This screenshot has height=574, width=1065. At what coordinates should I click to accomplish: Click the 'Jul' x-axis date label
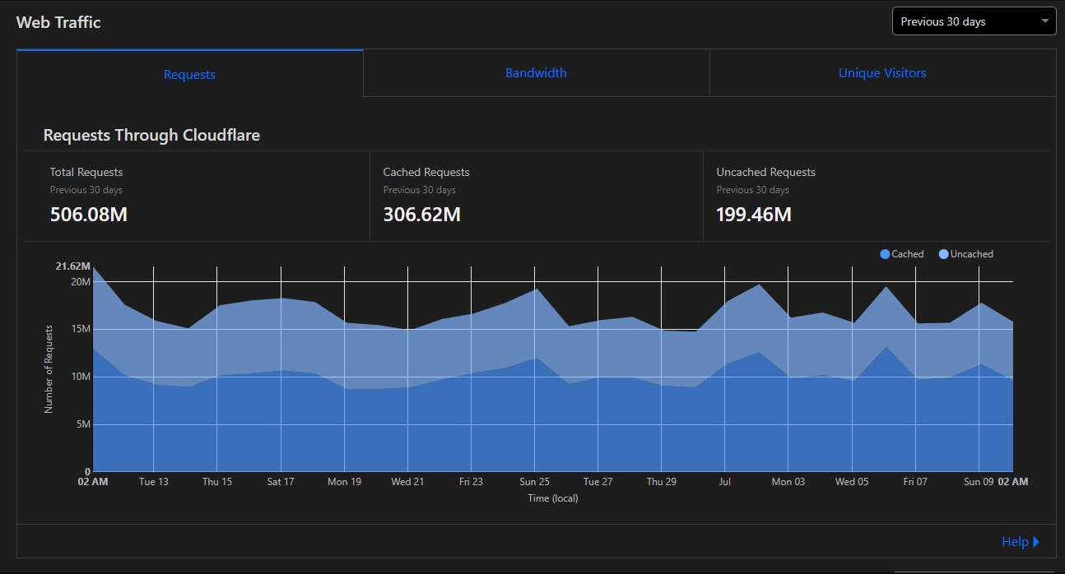(725, 482)
